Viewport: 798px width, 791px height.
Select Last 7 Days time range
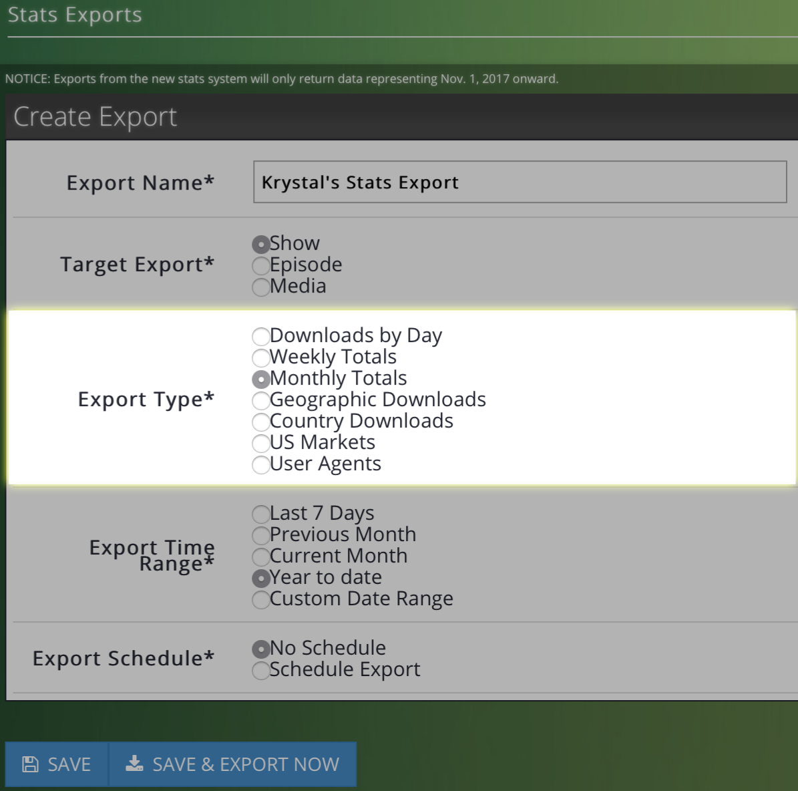(x=260, y=514)
